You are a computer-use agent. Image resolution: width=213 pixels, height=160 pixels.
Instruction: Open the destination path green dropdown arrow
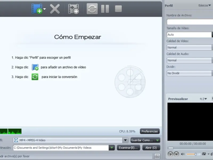112,148
